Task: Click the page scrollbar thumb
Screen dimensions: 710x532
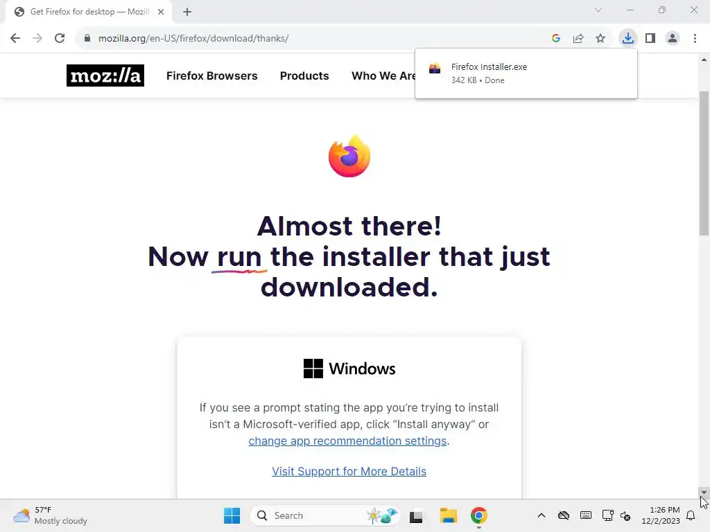Action: pos(704,163)
